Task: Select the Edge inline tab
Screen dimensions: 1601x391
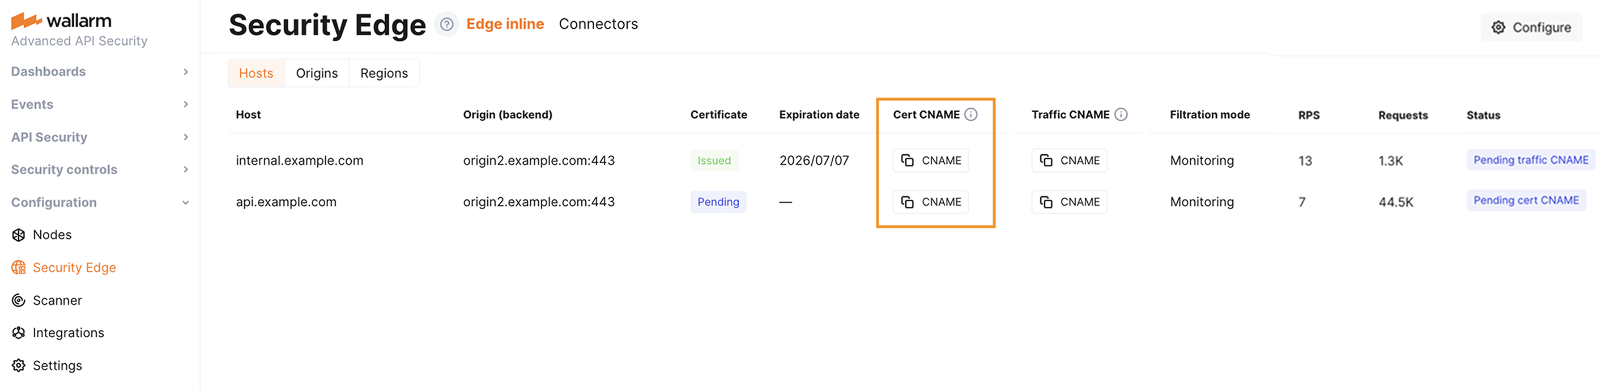Action: (x=505, y=24)
